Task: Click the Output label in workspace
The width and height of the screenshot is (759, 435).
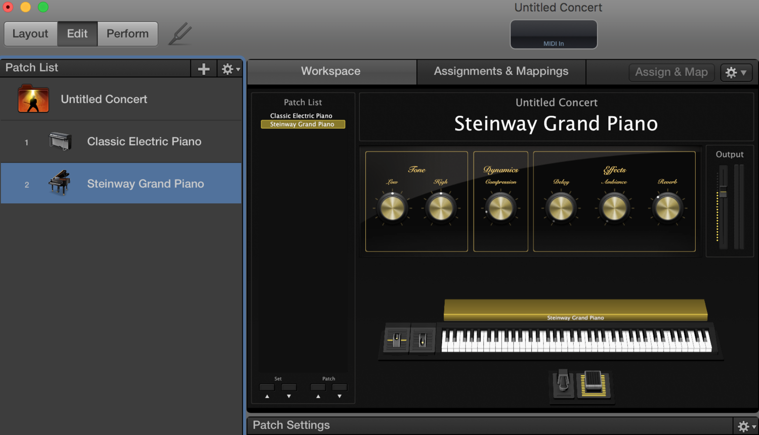Action: [730, 154]
